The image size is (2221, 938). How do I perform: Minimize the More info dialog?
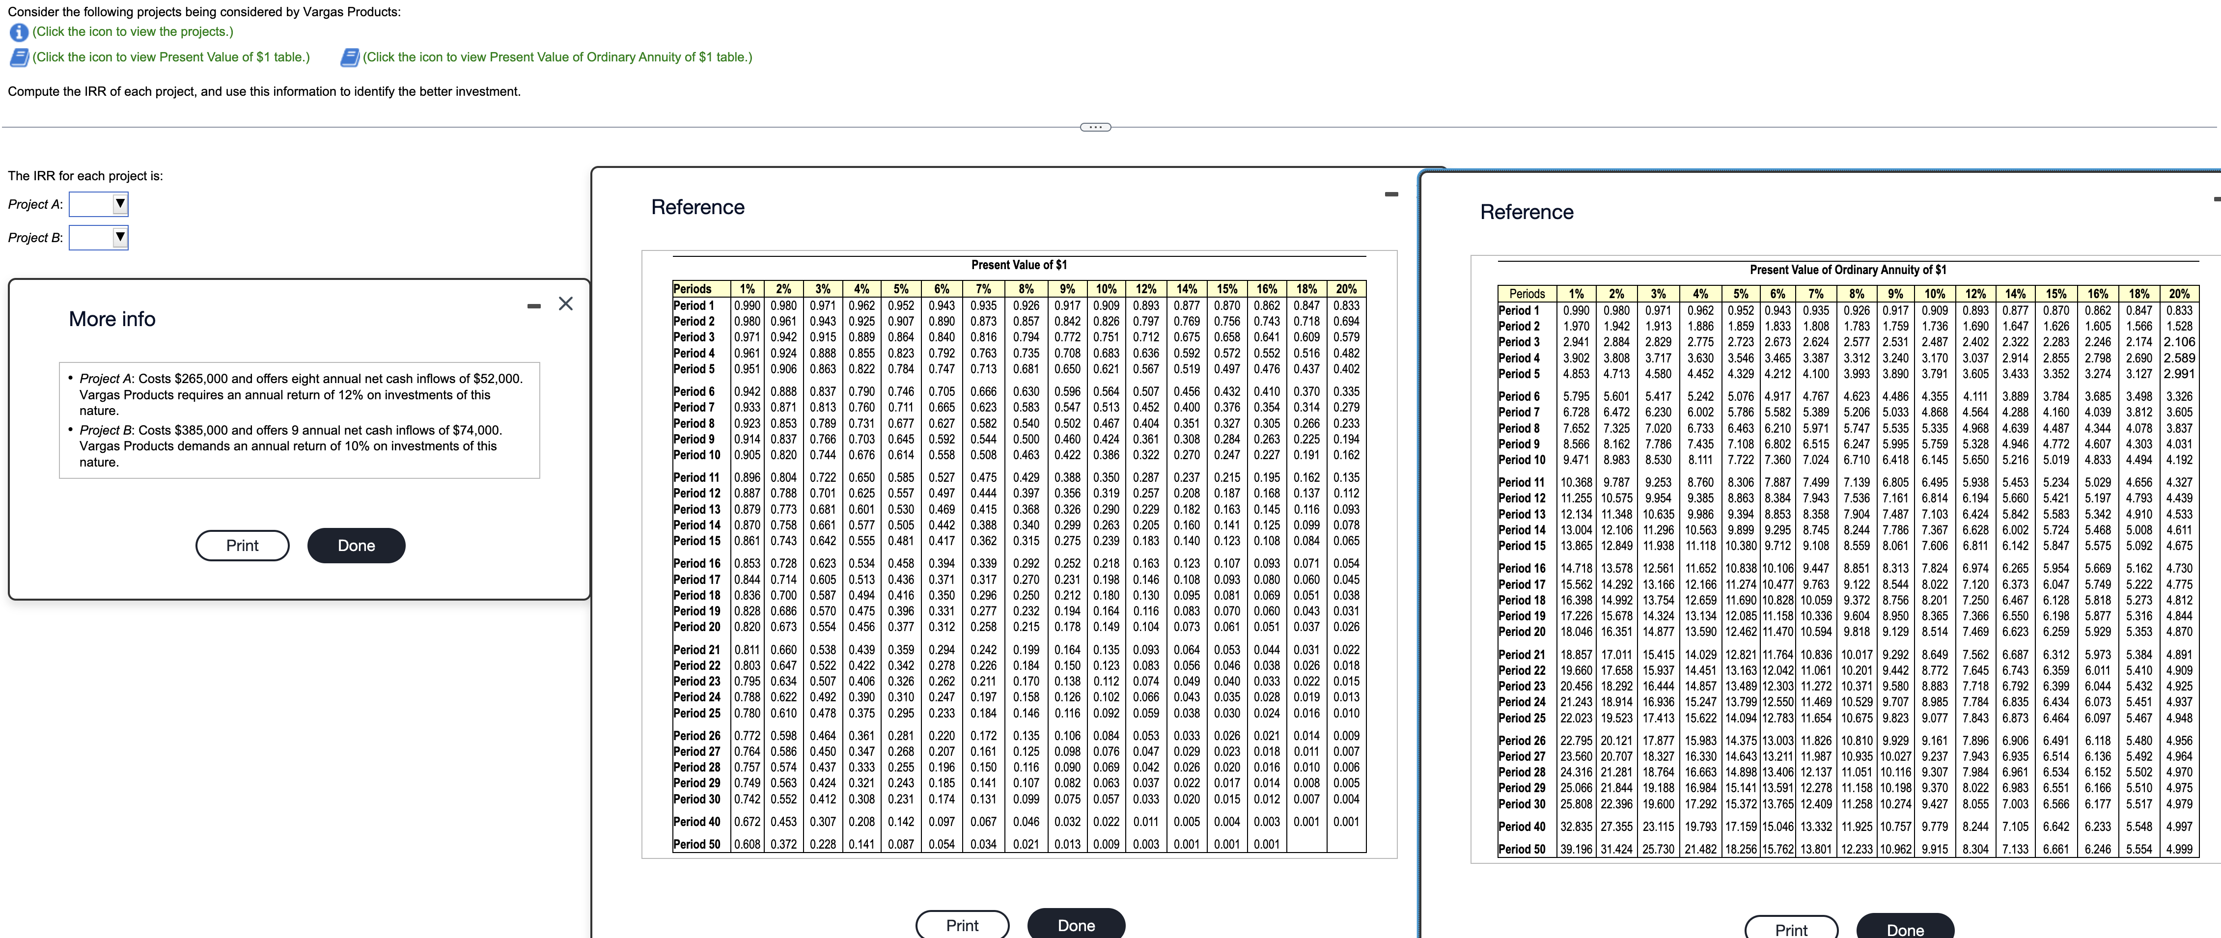click(534, 306)
